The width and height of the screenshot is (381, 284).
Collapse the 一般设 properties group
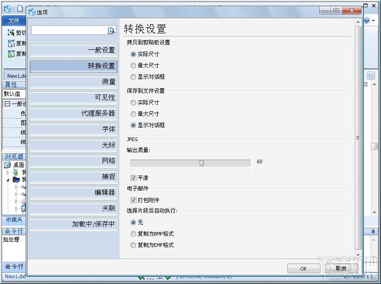pos(8,104)
